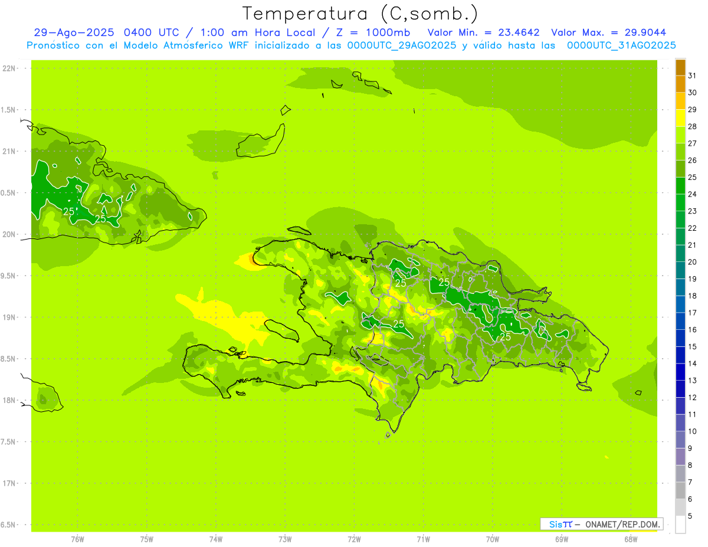Click the "69W" longitude label
Screen dimensions: 708x547
tap(562, 539)
